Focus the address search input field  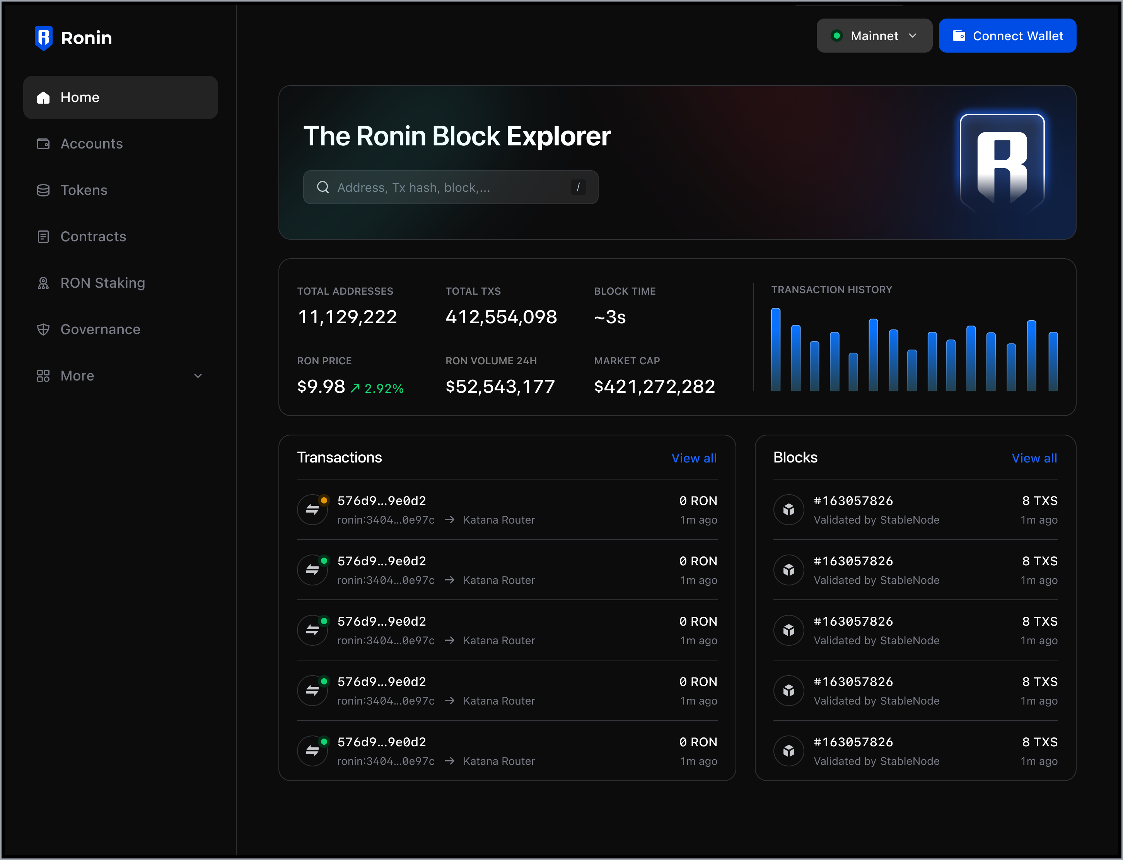451,188
